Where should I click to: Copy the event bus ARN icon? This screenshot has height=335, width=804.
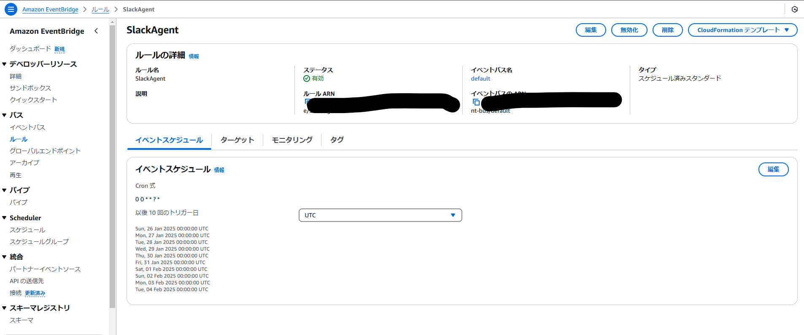(476, 102)
